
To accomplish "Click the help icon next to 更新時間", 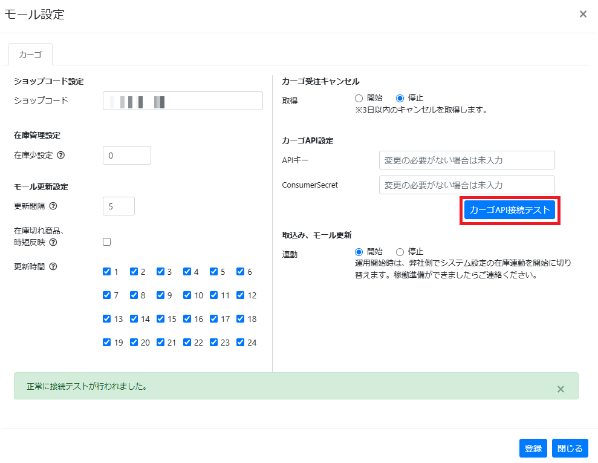I will [53, 266].
